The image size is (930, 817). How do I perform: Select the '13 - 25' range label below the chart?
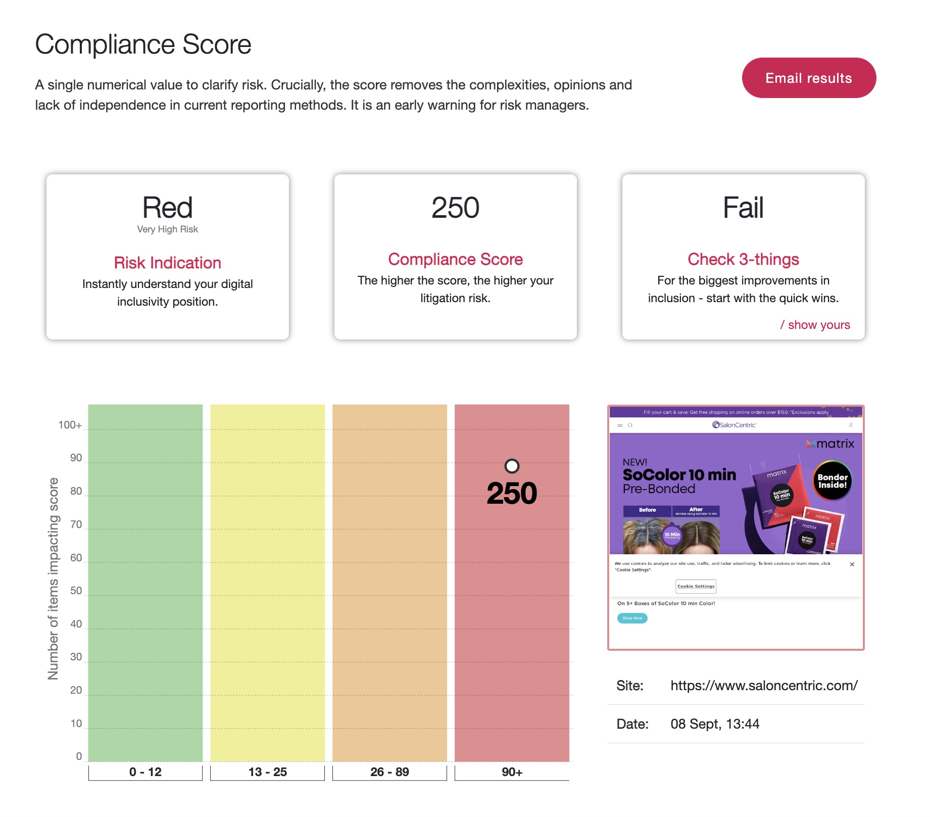tap(268, 772)
